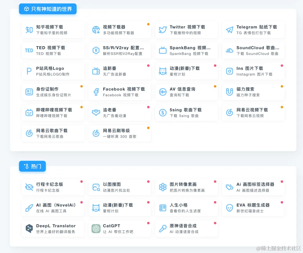This screenshot has width=303, height=253.
Task: Click the bat icon for 追老番
Action: (96, 113)
